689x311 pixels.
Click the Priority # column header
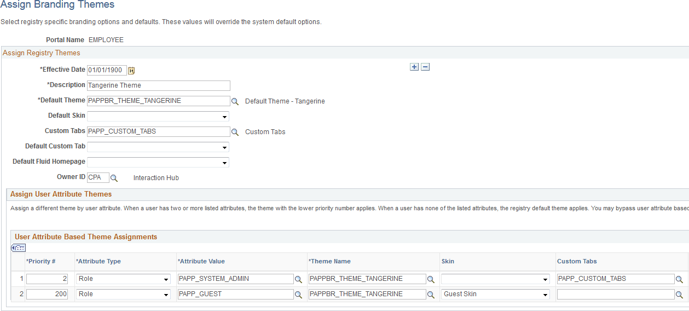[41, 262]
